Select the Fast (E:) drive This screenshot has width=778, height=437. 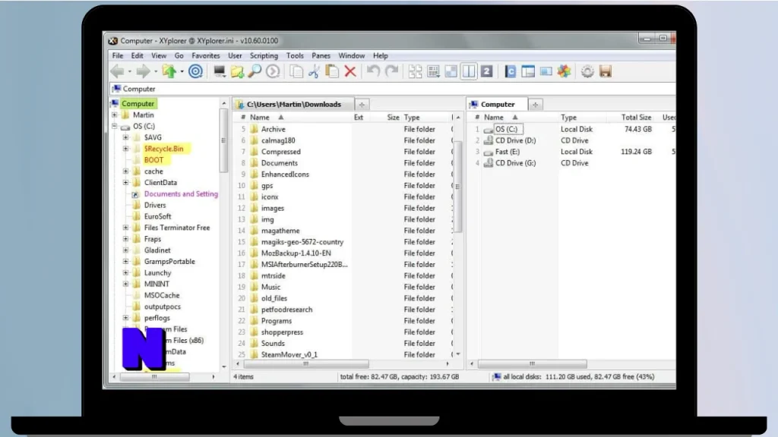(507, 152)
